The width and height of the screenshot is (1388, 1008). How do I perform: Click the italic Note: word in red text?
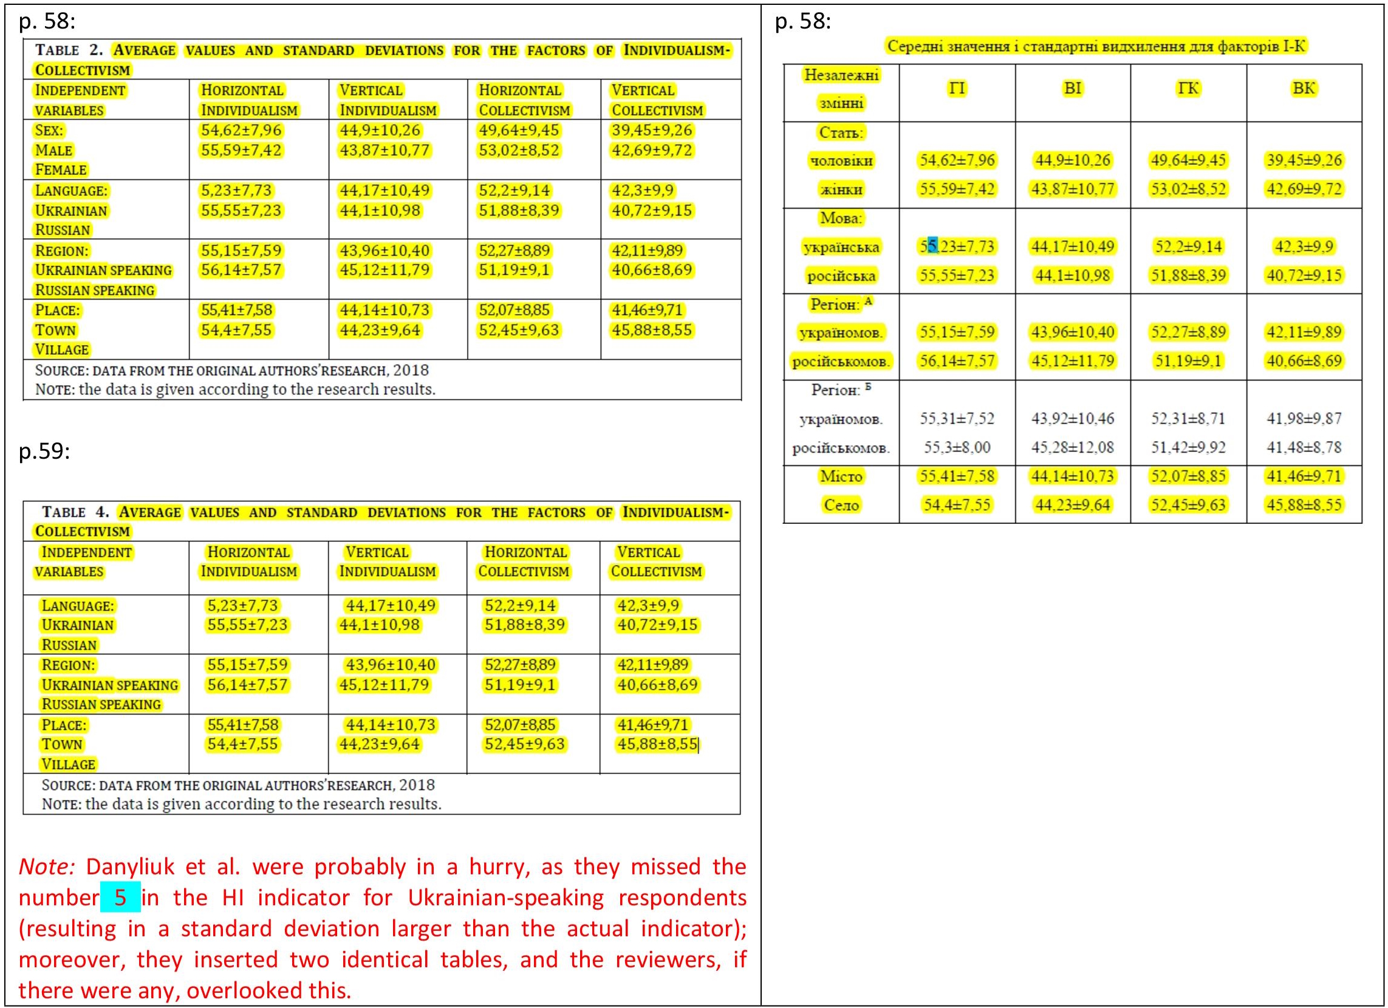47,866
